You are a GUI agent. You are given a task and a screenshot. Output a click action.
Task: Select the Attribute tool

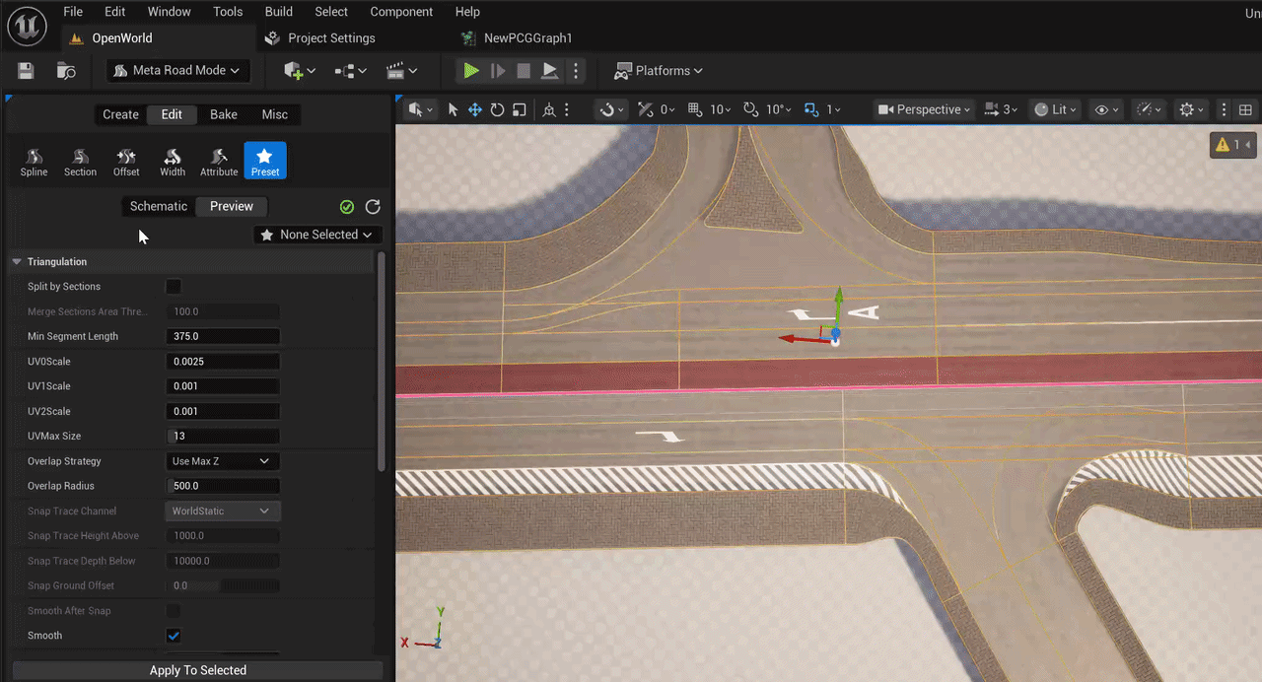219,162
